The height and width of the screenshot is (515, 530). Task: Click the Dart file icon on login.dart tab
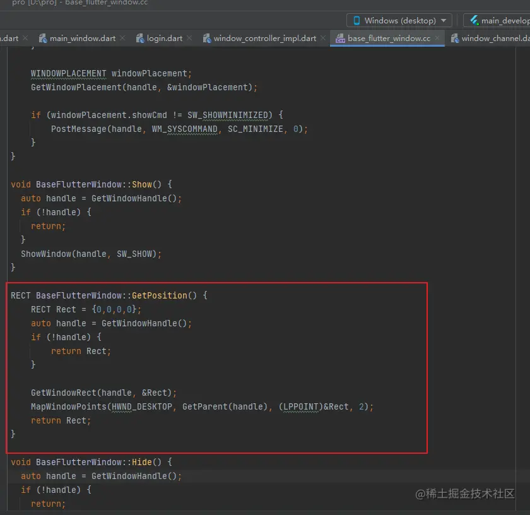click(140, 38)
